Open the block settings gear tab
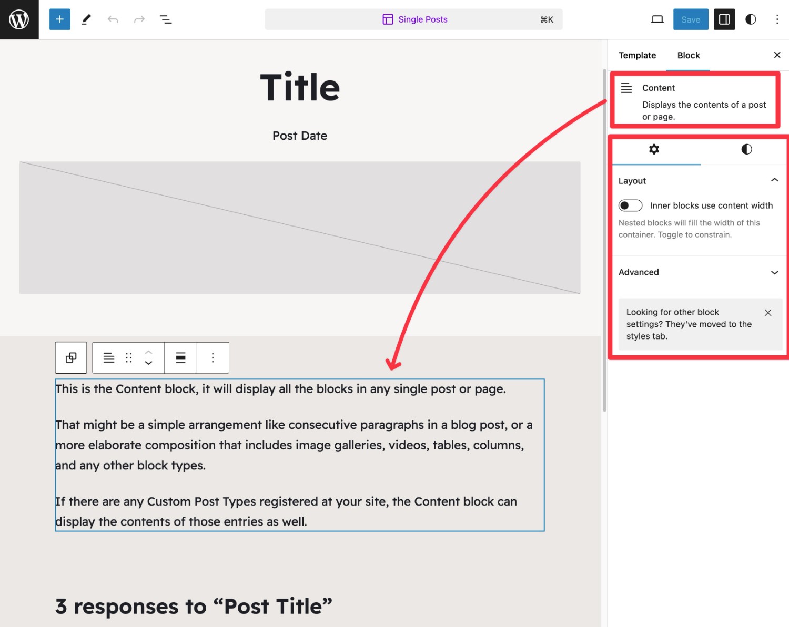 point(654,149)
